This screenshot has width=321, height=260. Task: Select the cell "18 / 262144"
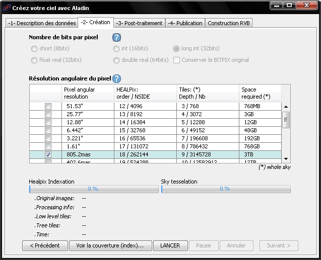[x=145, y=154]
